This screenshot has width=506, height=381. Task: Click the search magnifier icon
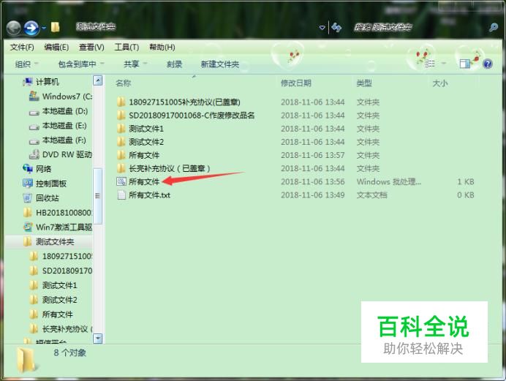coord(494,27)
